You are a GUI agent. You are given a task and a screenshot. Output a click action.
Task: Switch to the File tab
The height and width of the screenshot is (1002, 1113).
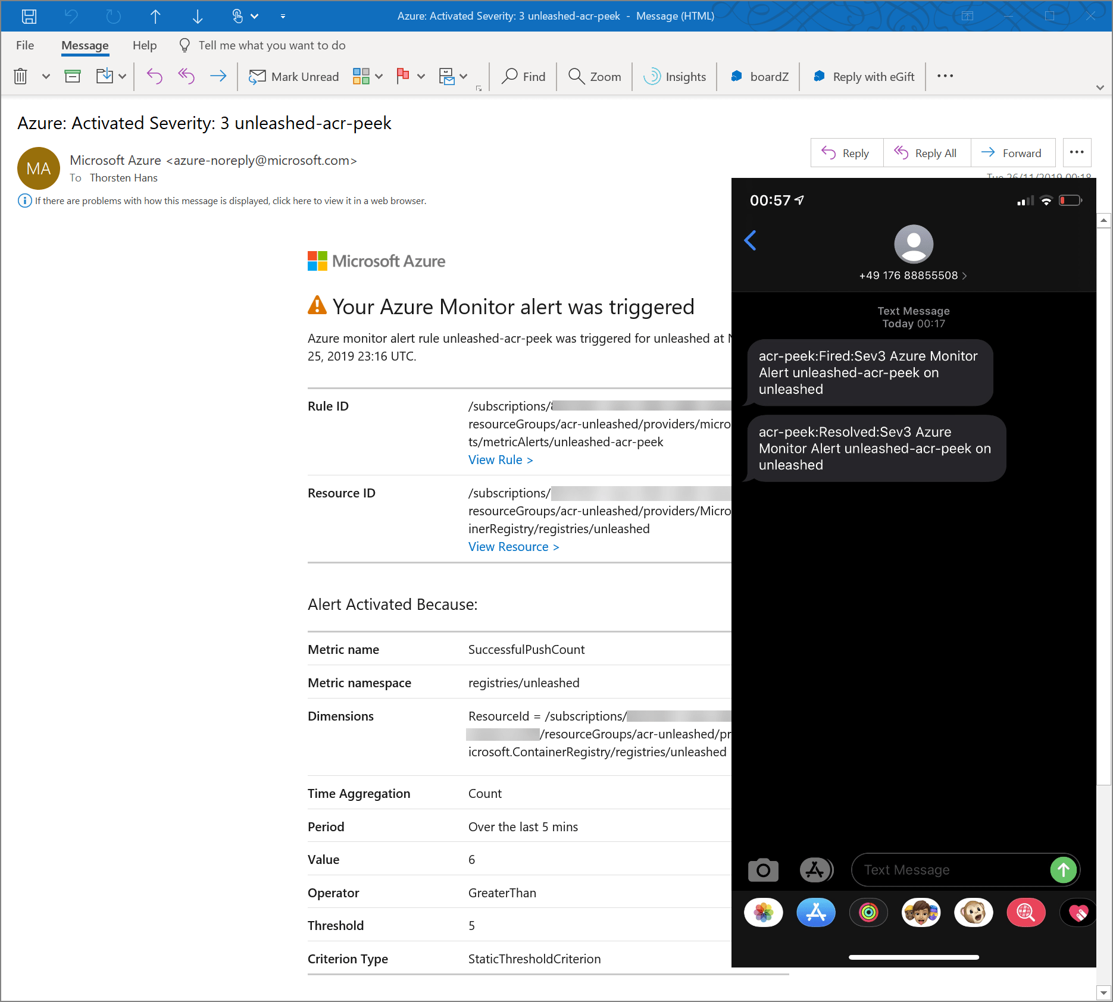(25, 45)
